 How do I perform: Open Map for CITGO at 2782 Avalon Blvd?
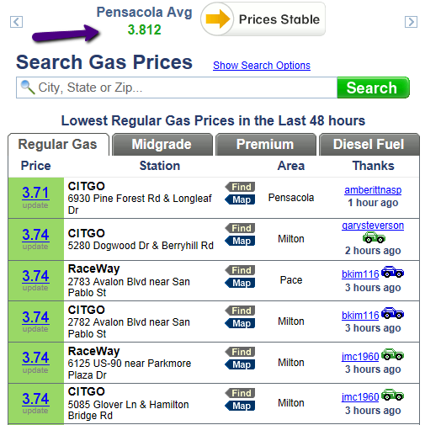[x=240, y=323]
